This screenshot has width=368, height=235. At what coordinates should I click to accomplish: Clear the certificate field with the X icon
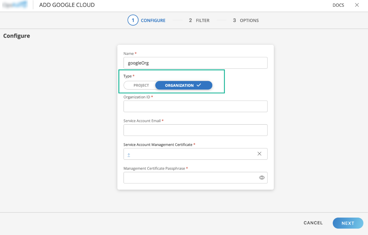point(259,154)
